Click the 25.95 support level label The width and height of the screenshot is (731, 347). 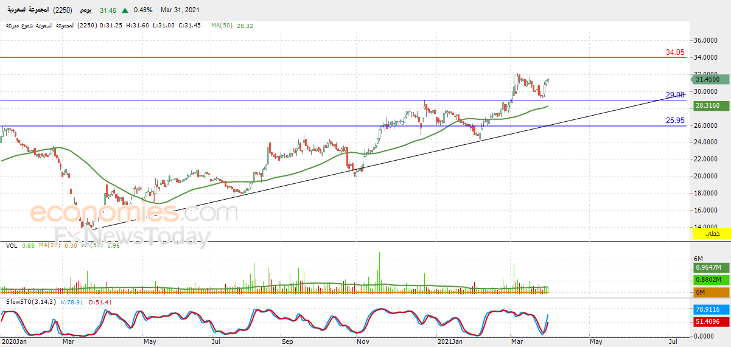pos(675,121)
